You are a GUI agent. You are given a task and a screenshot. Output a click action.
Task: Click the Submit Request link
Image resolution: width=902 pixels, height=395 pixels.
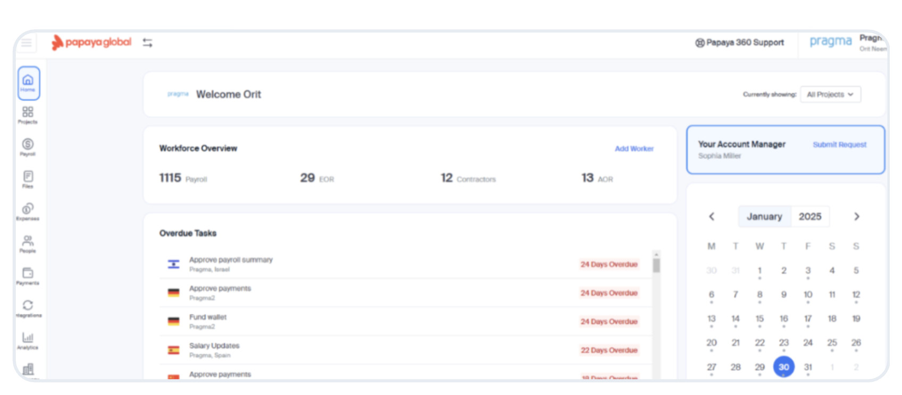pos(839,144)
